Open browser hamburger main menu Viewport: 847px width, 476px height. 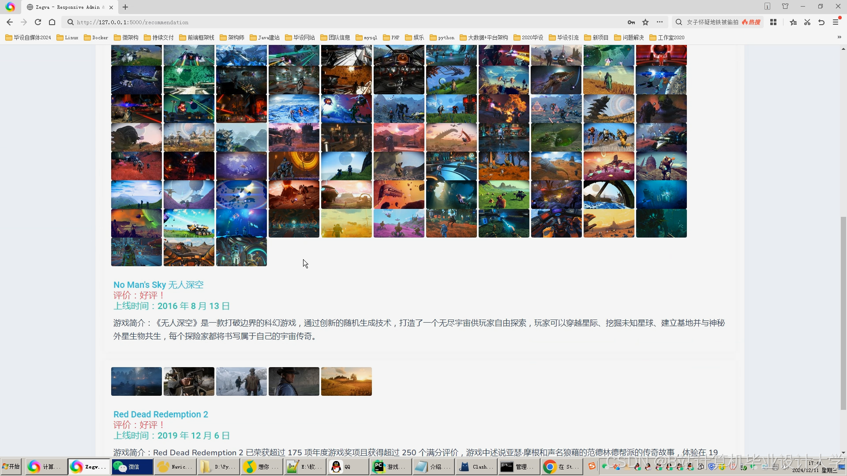coord(836,22)
